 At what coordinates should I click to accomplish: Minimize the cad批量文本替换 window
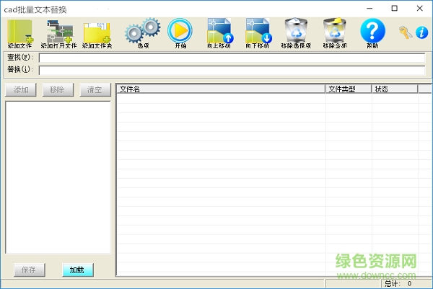[369, 9]
